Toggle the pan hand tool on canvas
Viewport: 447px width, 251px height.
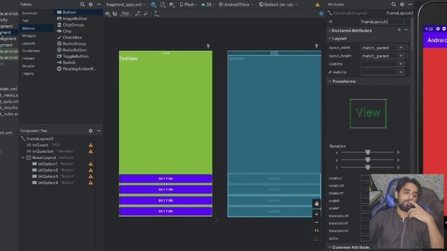[316, 204]
